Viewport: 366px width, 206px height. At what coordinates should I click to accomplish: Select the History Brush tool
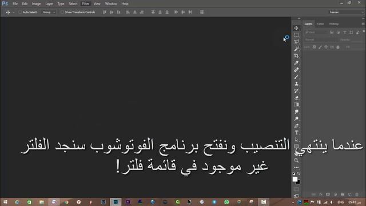296,91
